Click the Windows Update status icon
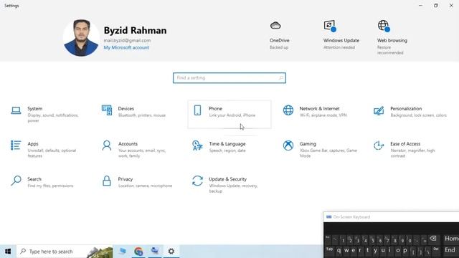This screenshot has width=459, height=258. pyautogui.click(x=330, y=26)
